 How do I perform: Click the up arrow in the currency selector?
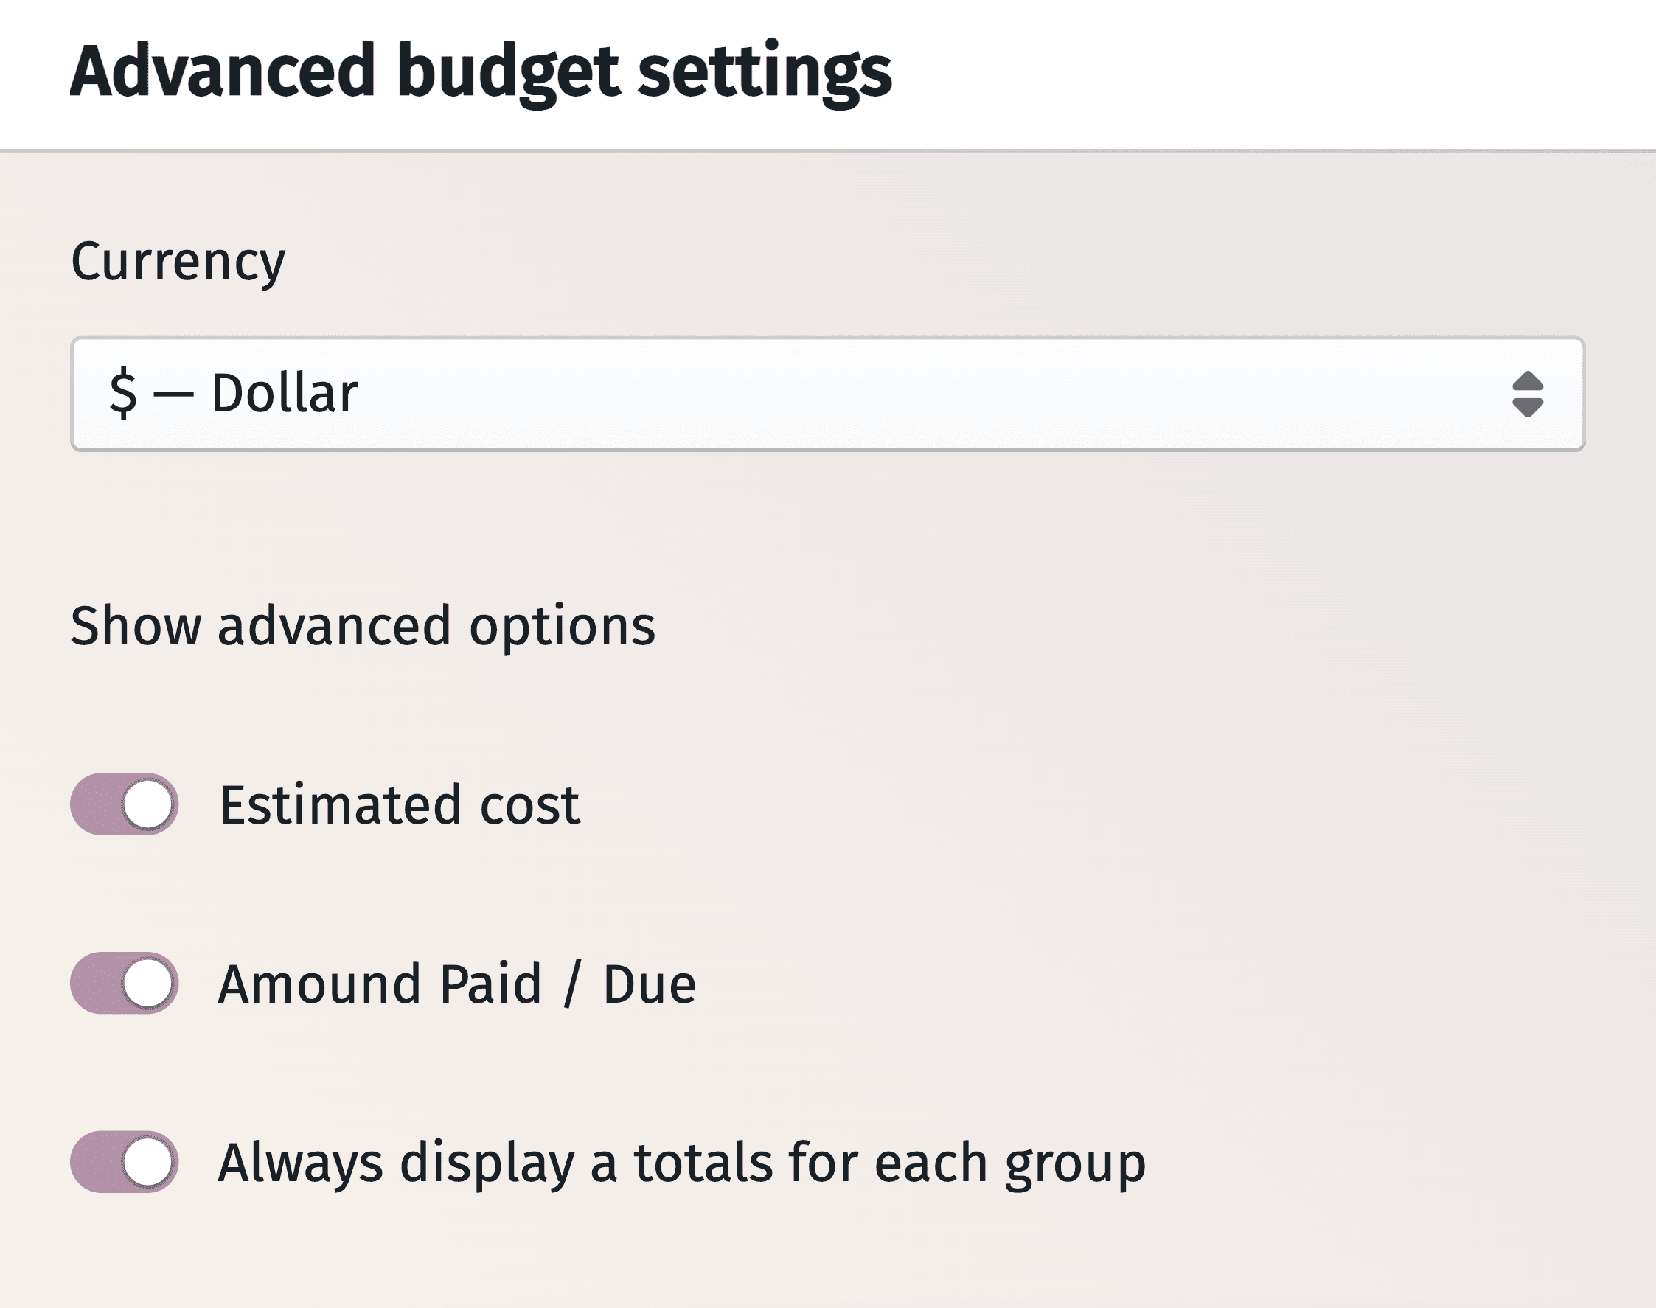pos(1528,380)
